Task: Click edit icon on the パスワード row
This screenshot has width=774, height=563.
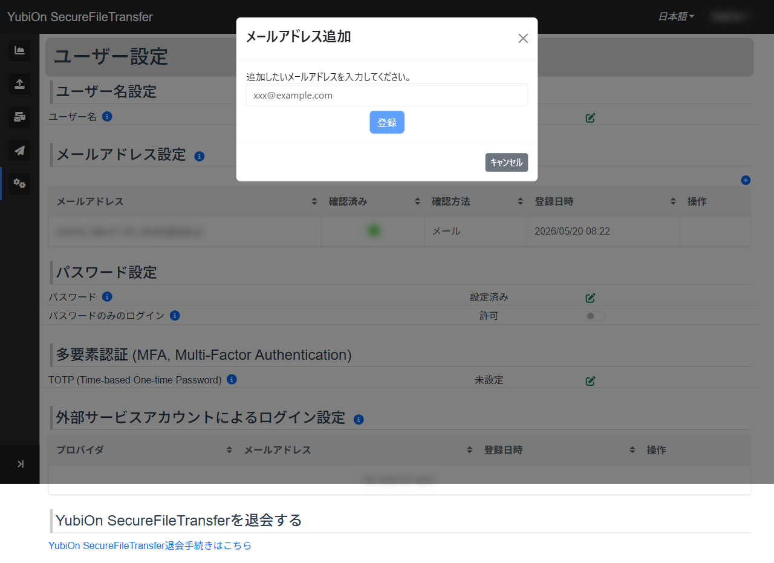Action: coord(591,298)
